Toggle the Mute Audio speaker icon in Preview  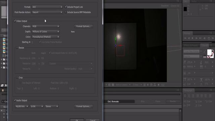pos(205,38)
